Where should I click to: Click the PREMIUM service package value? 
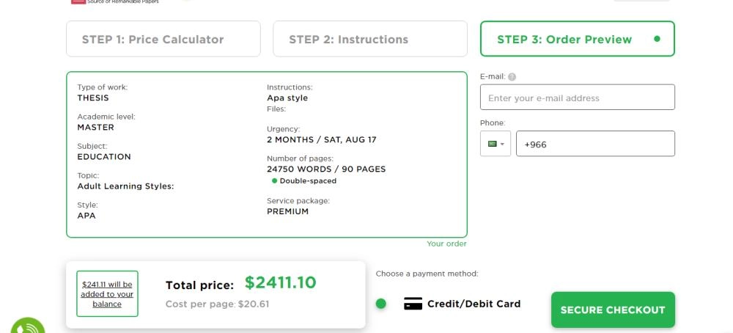[x=287, y=212]
